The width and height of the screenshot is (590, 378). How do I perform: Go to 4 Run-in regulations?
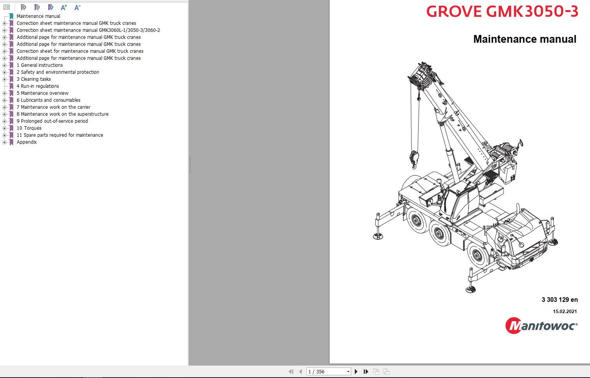tap(38, 86)
